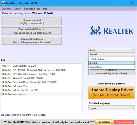Select log line Detected Driver Version 24.21.13.9882
Viewport: 137px width, 125px height.
pyautogui.click(x=41, y=82)
